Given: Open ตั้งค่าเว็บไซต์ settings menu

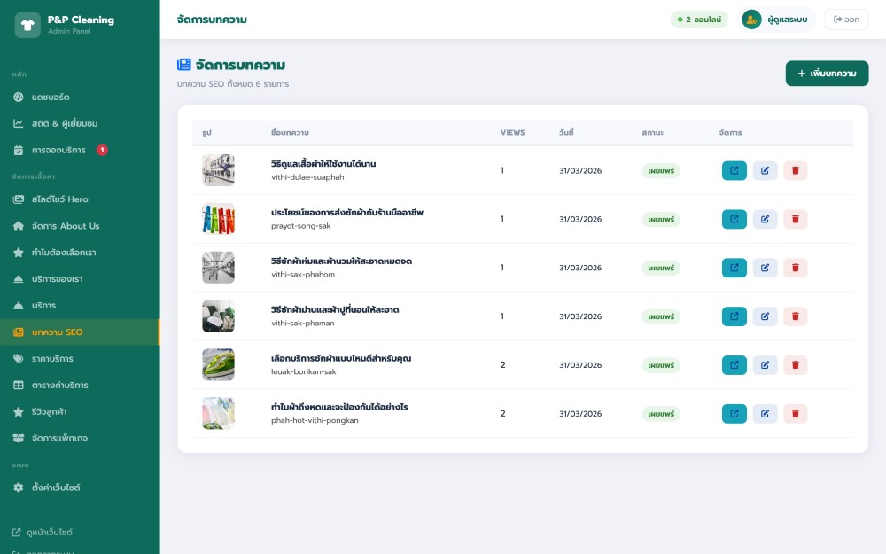Looking at the screenshot, I should point(56,488).
